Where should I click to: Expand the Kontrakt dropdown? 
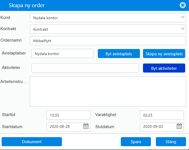[x=183, y=28]
